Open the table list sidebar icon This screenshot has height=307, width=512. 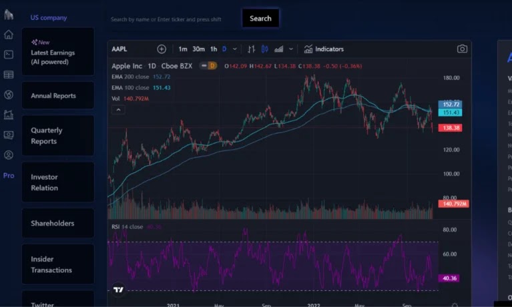9,75
